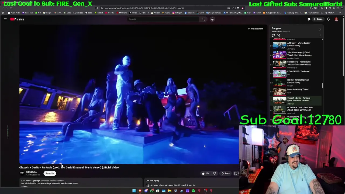Toggle playlist shuffle
345x194 pixels.
(x=279, y=35)
